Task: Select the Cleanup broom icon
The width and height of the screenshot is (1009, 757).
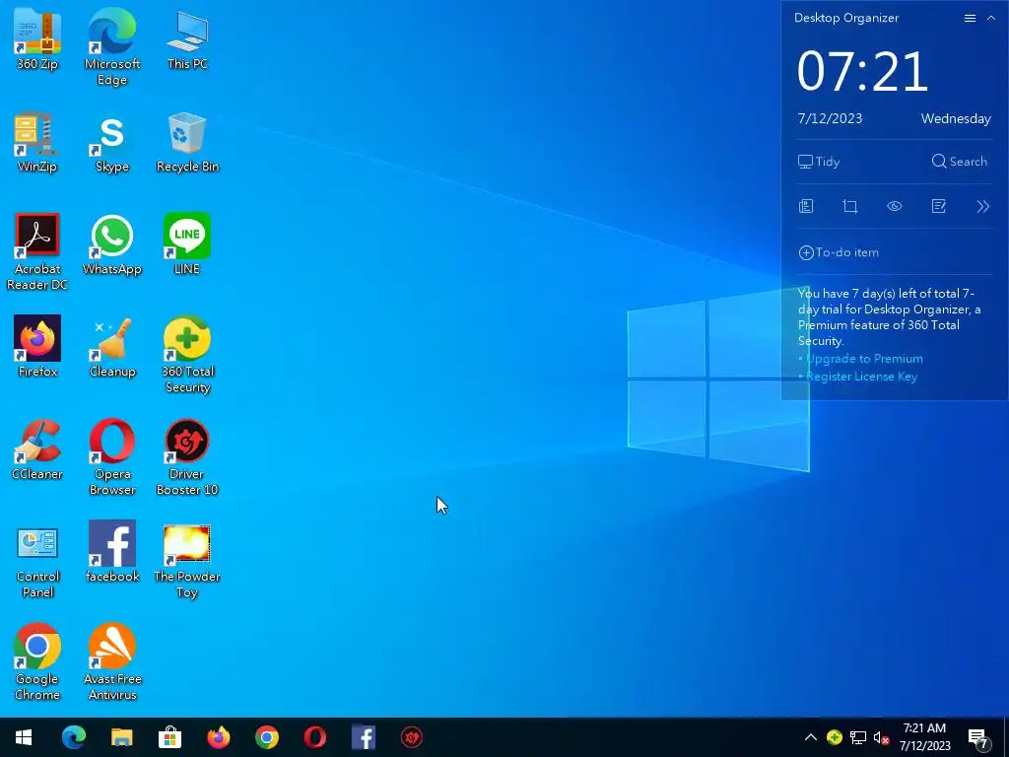Action: (x=112, y=347)
